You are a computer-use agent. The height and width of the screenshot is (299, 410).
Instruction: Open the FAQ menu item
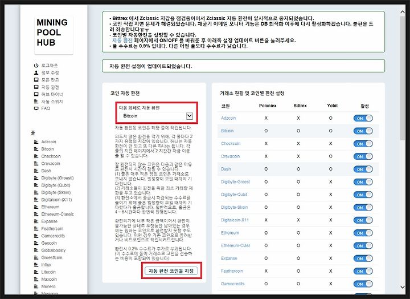coord(46,108)
